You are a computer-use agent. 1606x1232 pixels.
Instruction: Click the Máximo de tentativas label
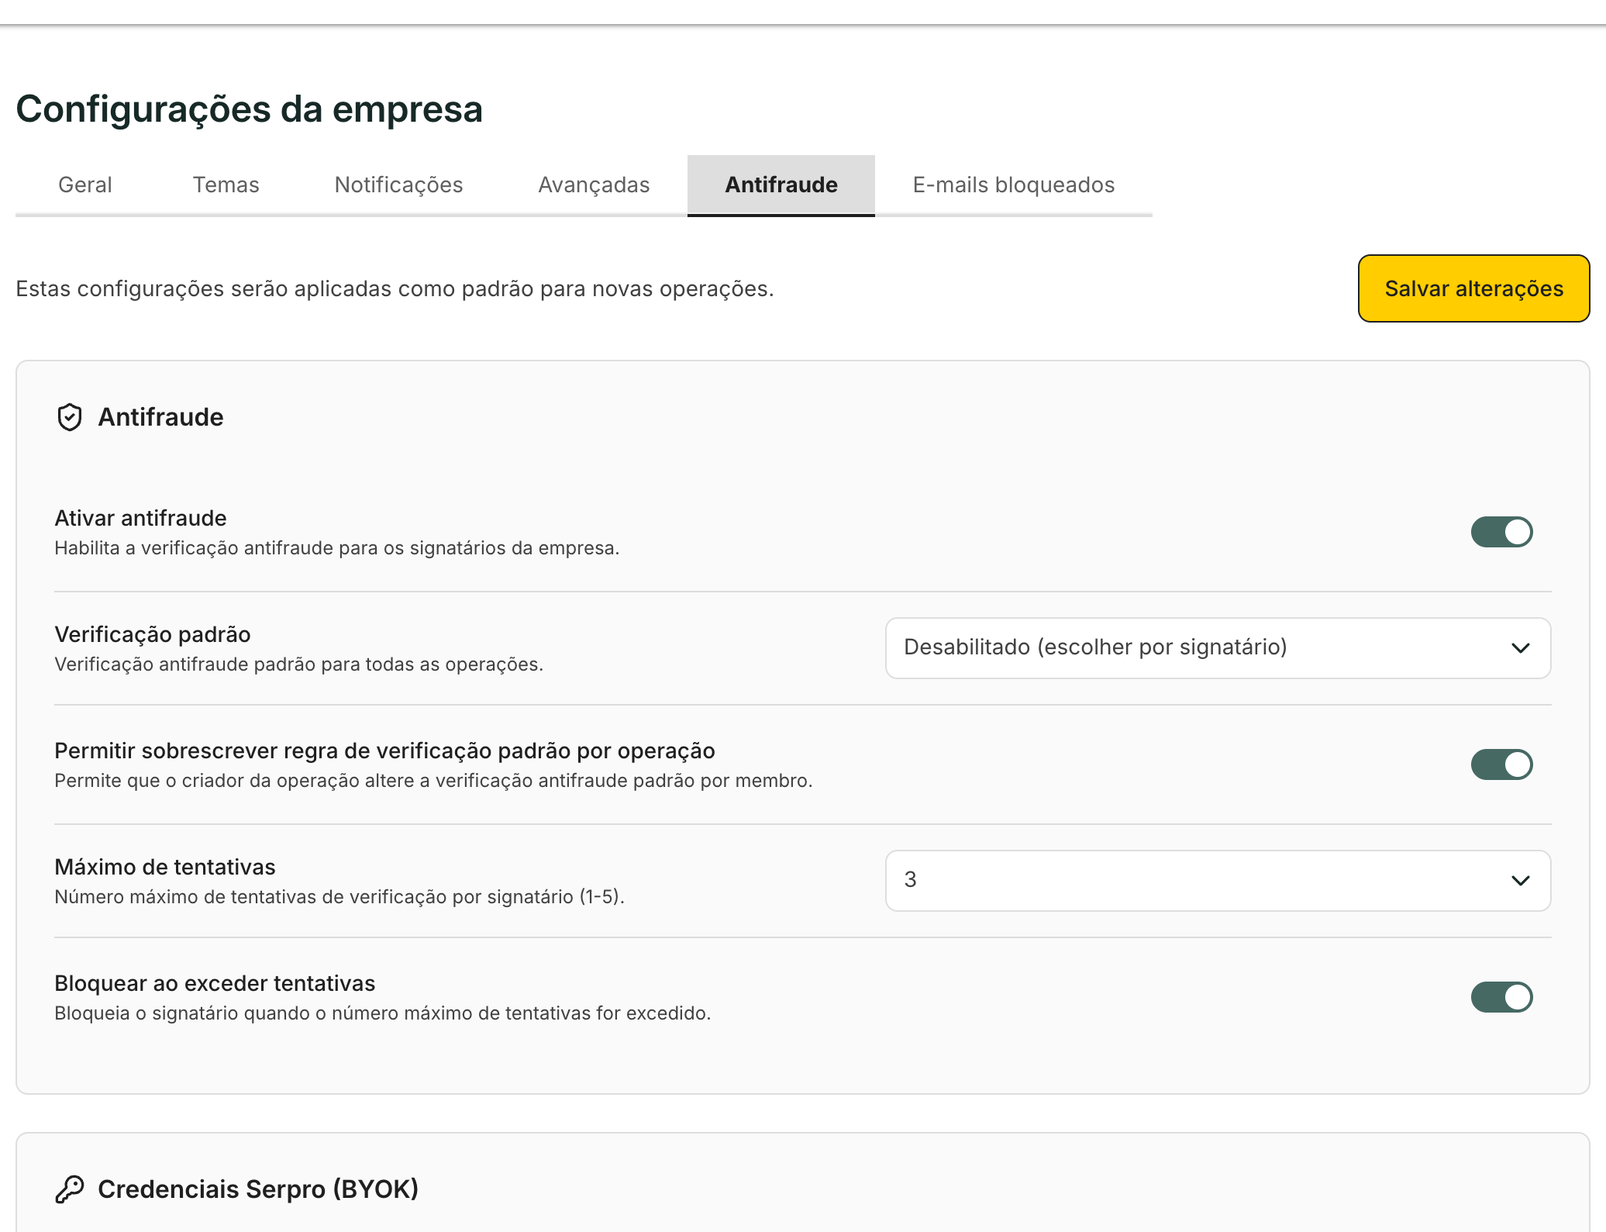(165, 867)
